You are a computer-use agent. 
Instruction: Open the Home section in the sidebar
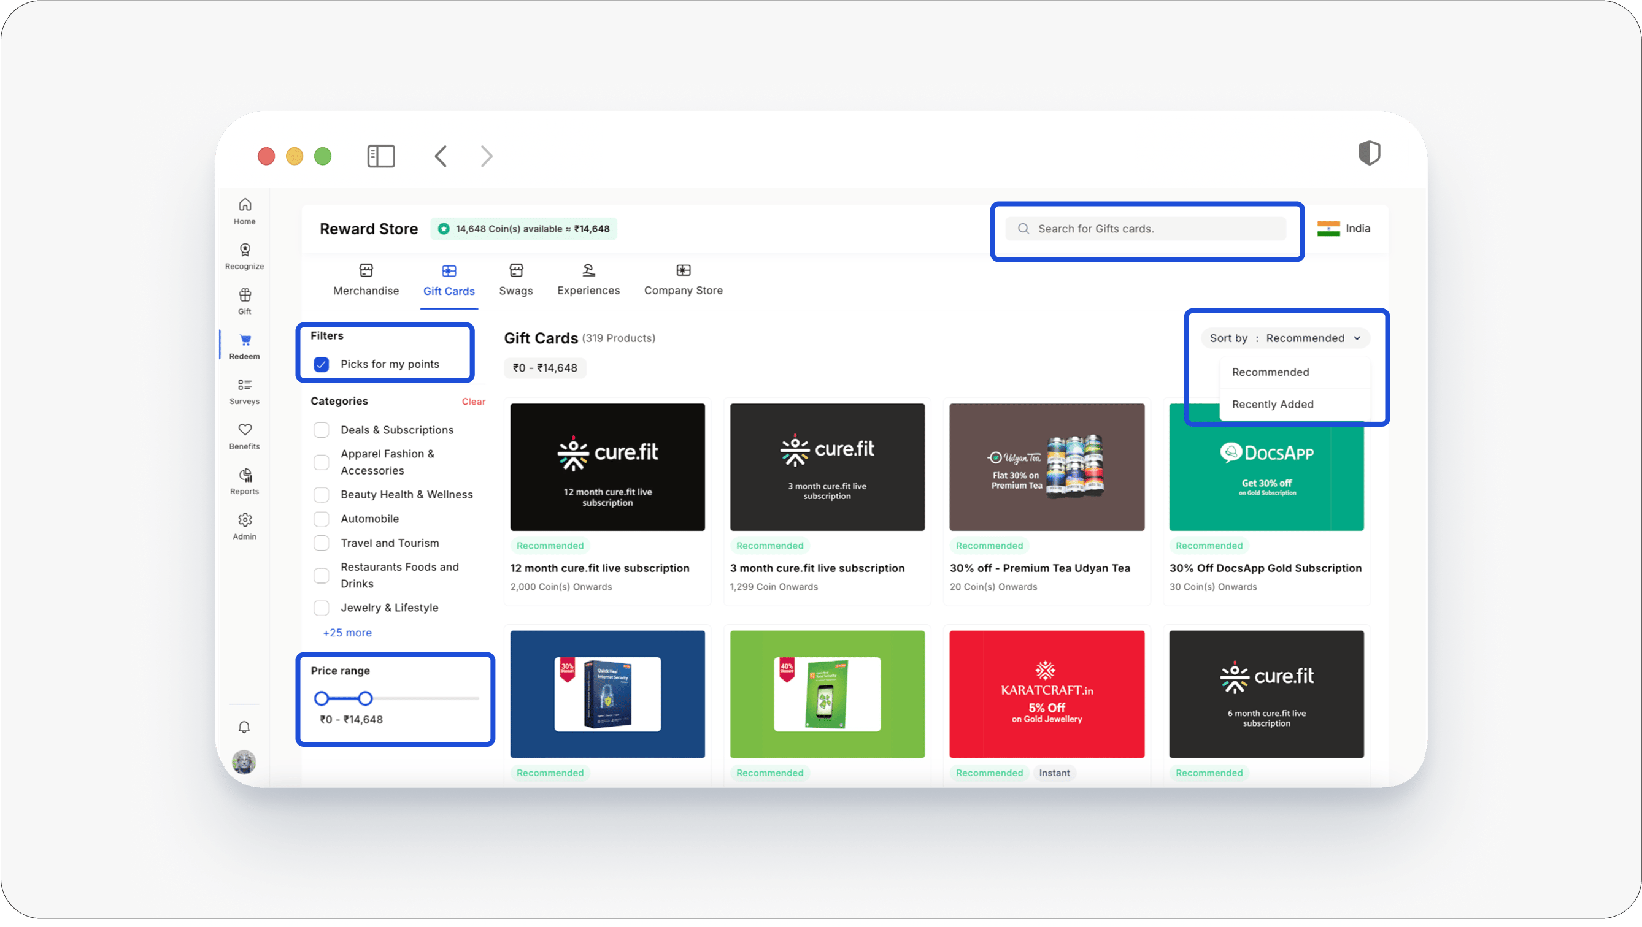tap(244, 211)
